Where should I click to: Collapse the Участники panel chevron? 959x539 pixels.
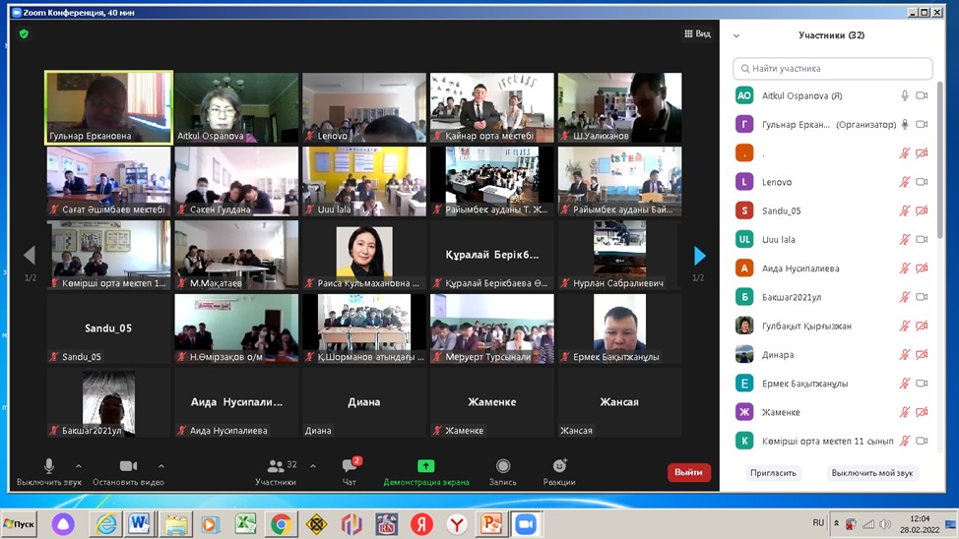click(x=735, y=36)
